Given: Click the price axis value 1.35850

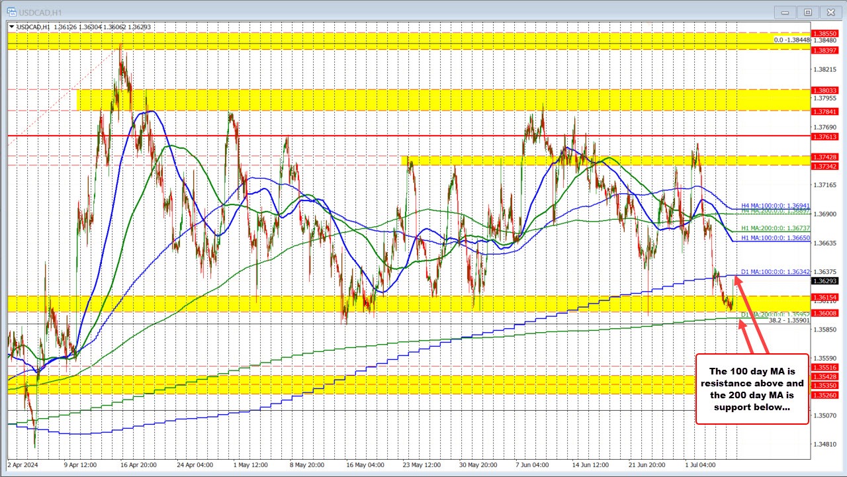Looking at the screenshot, I should coord(825,329).
